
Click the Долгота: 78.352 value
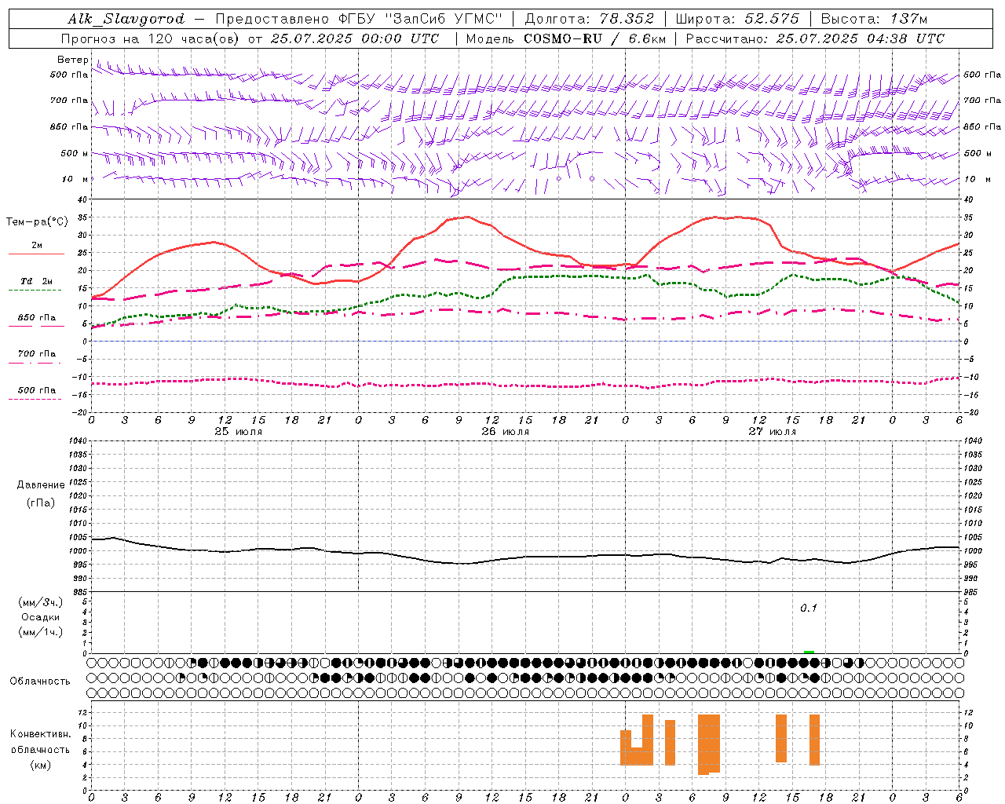pos(588,19)
